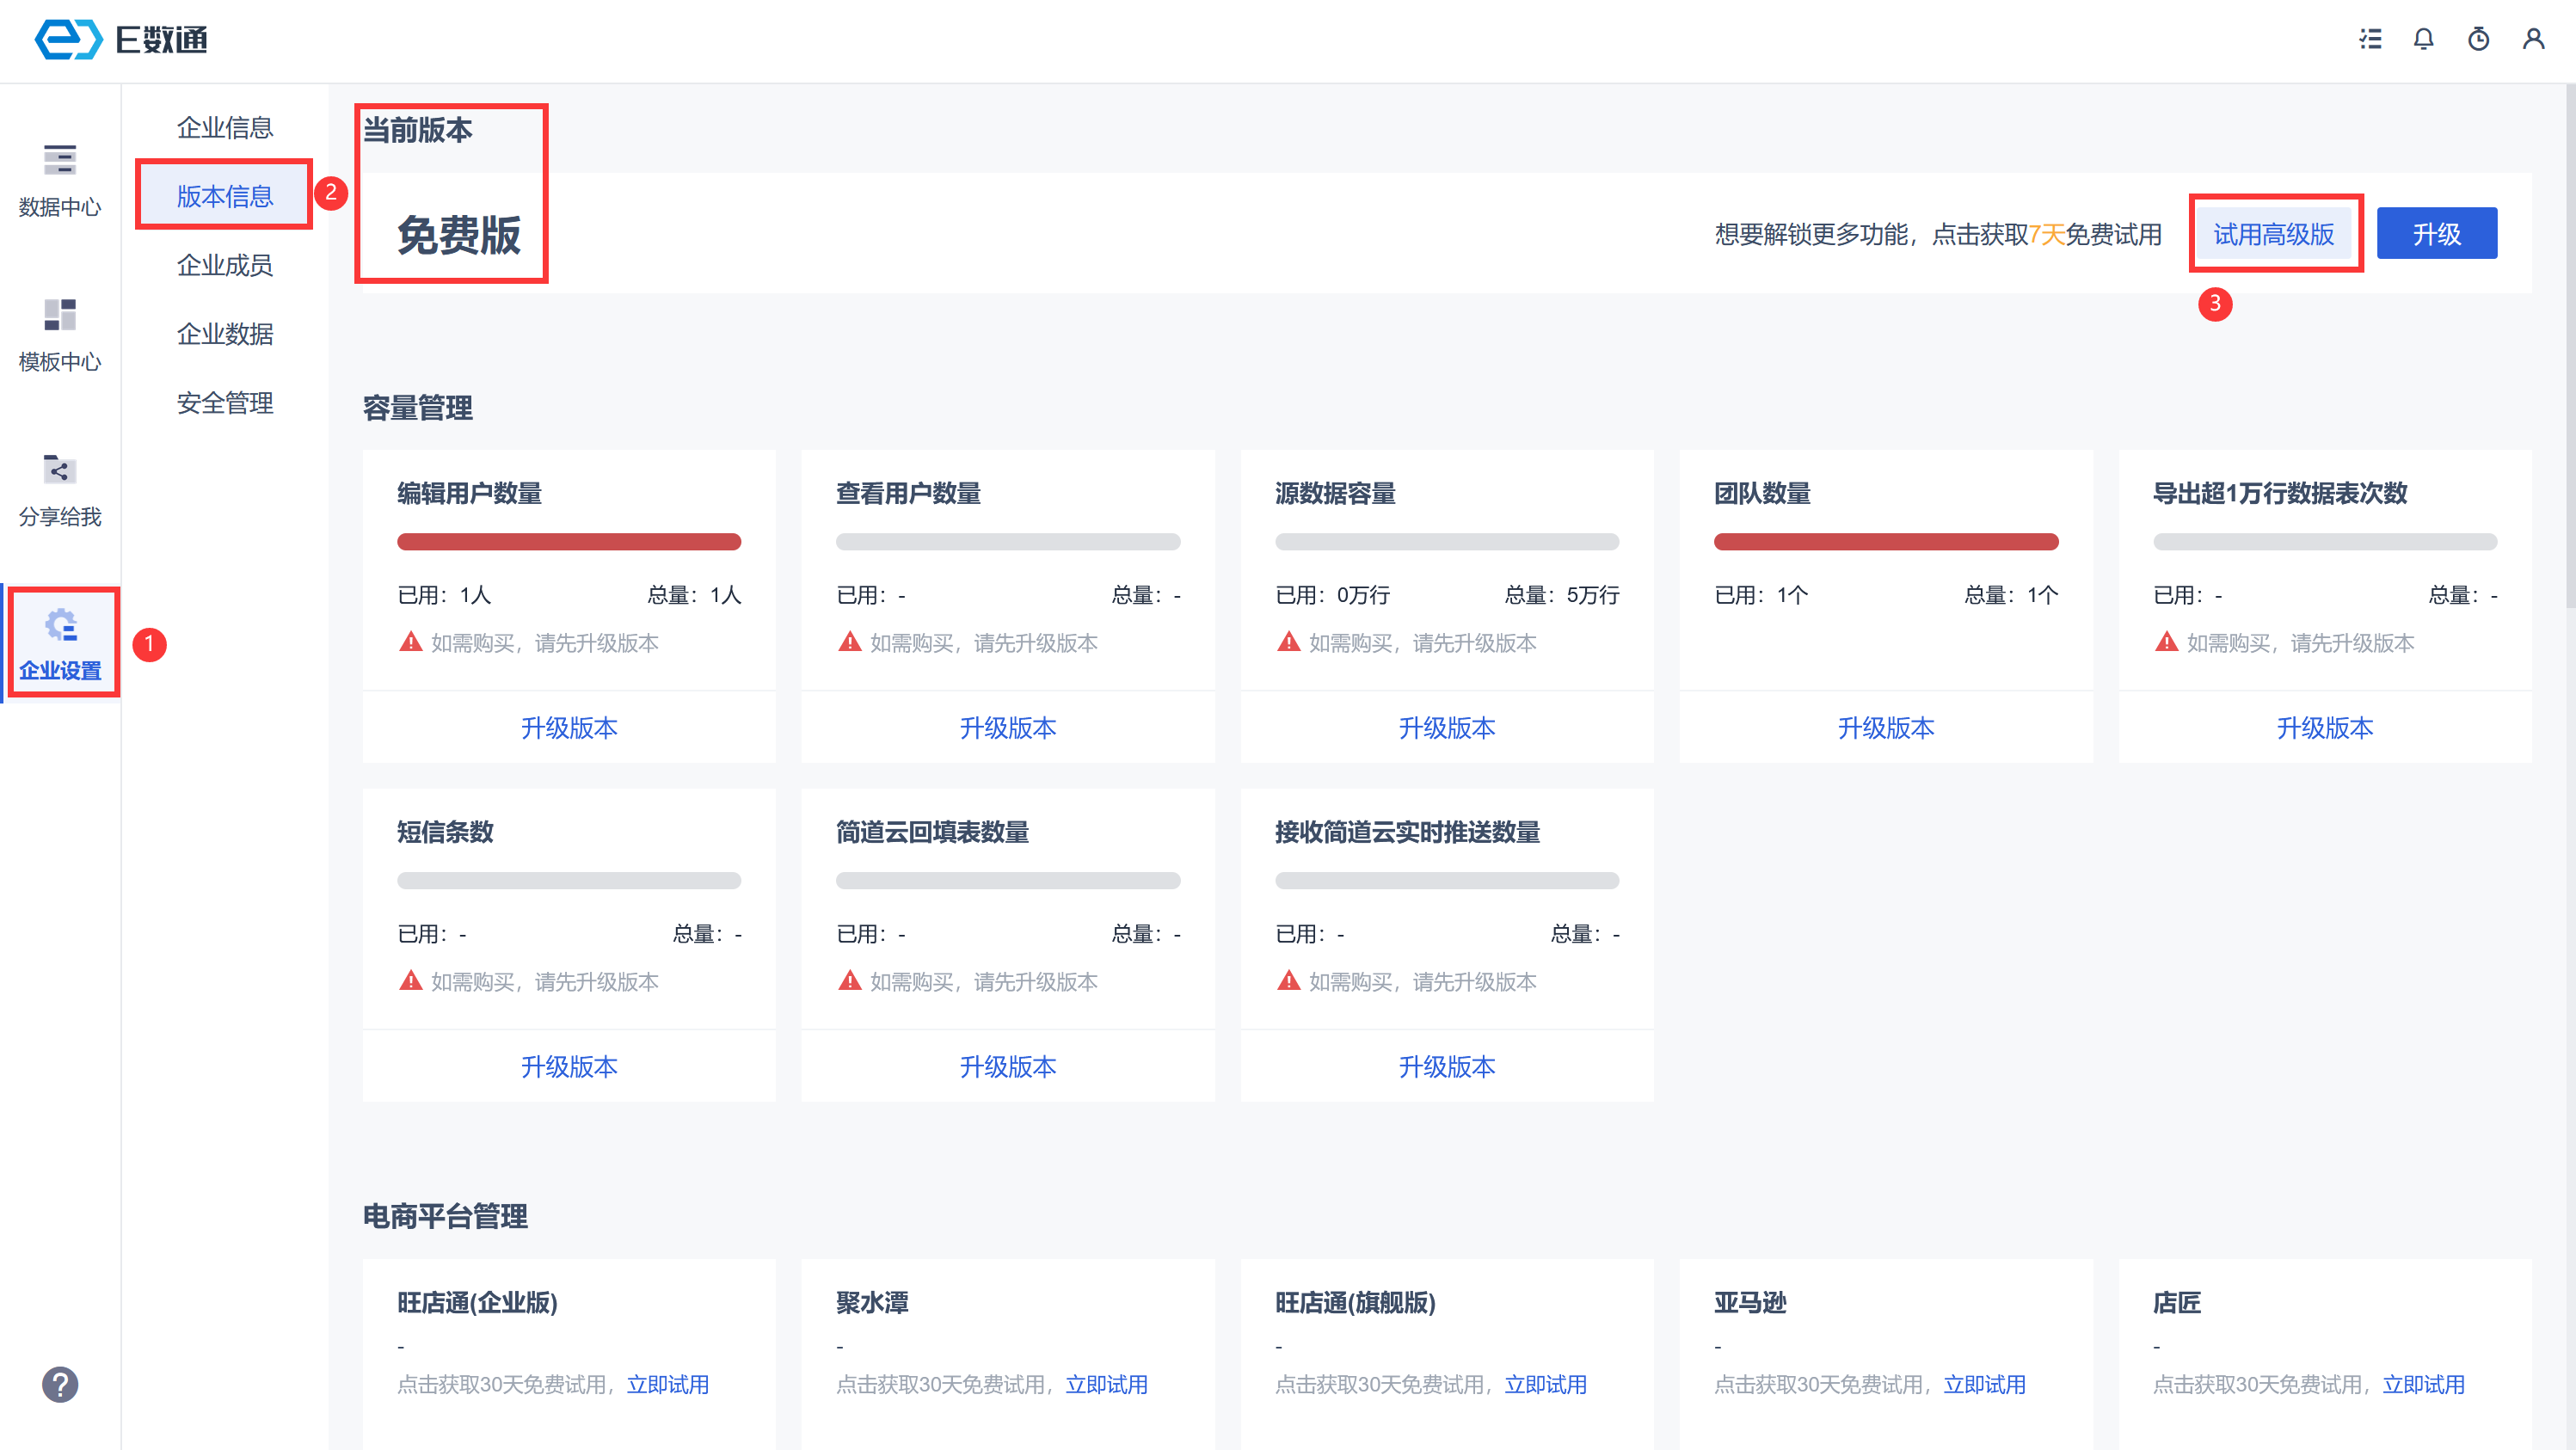Open the user profile icon
Screen dimensions: 2576x1450
pos(2533,39)
